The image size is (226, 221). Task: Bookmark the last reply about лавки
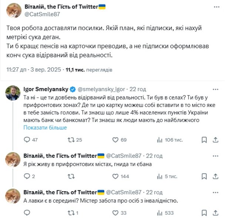coord(204,213)
